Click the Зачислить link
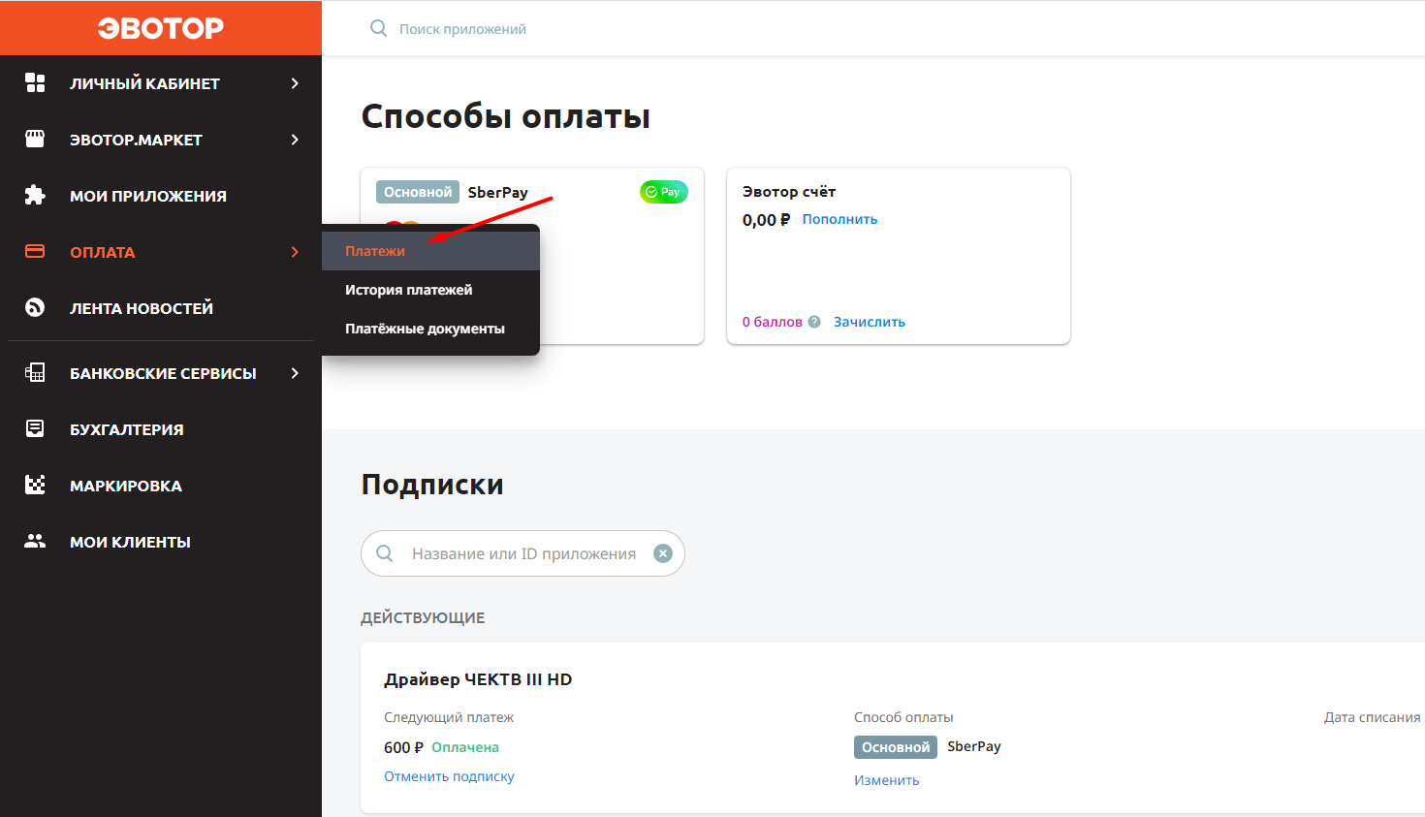 (x=870, y=322)
